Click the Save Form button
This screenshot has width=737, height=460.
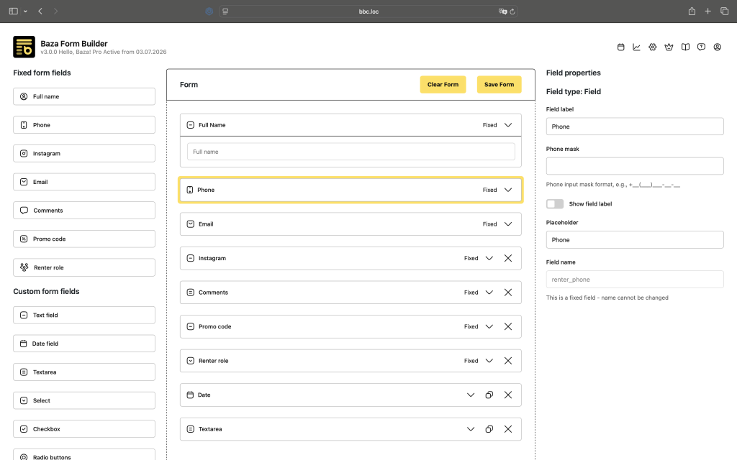click(x=499, y=85)
